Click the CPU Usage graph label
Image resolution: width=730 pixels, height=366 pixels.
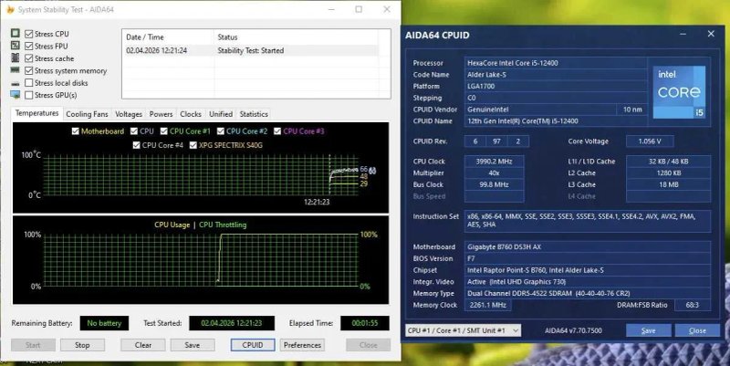(x=172, y=225)
